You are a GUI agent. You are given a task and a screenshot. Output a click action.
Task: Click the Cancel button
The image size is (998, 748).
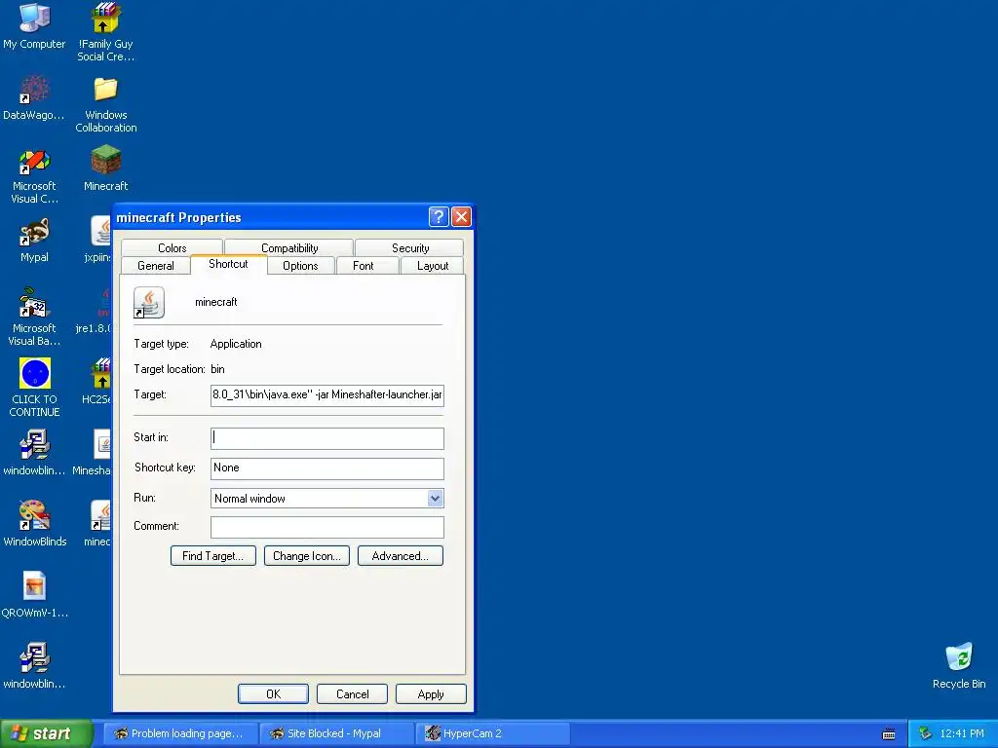coord(352,693)
